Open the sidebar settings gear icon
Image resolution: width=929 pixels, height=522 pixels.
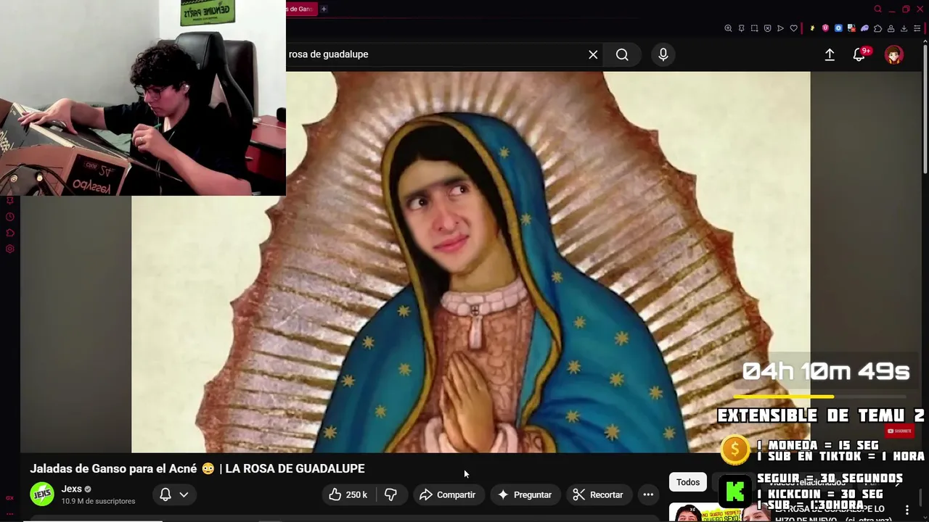(9, 249)
